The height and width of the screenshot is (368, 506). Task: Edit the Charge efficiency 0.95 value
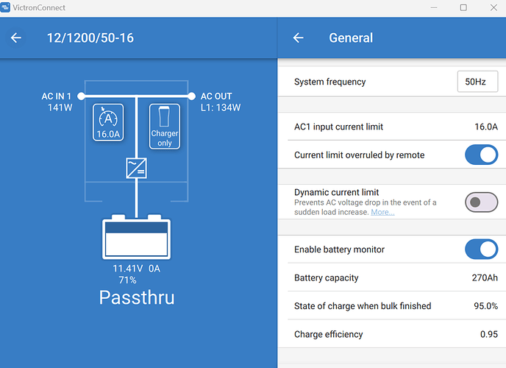pyautogui.click(x=489, y=334)
